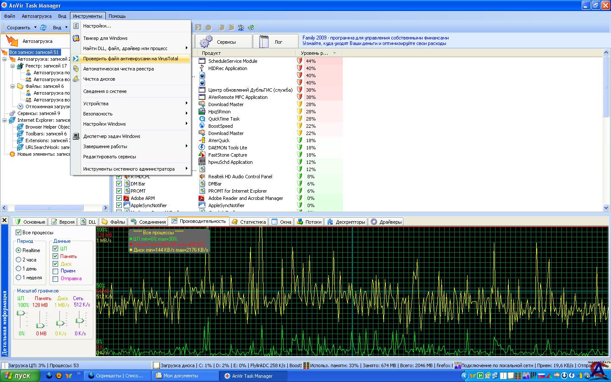
Task: Enable the Прием data checkbox
Action: 55,271
